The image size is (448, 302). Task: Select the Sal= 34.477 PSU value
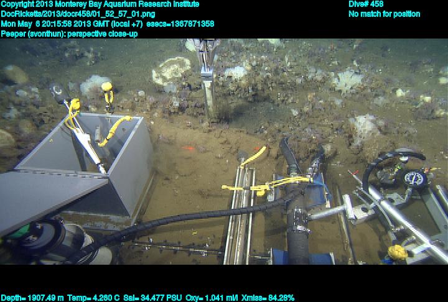click(x=152, y=298)
